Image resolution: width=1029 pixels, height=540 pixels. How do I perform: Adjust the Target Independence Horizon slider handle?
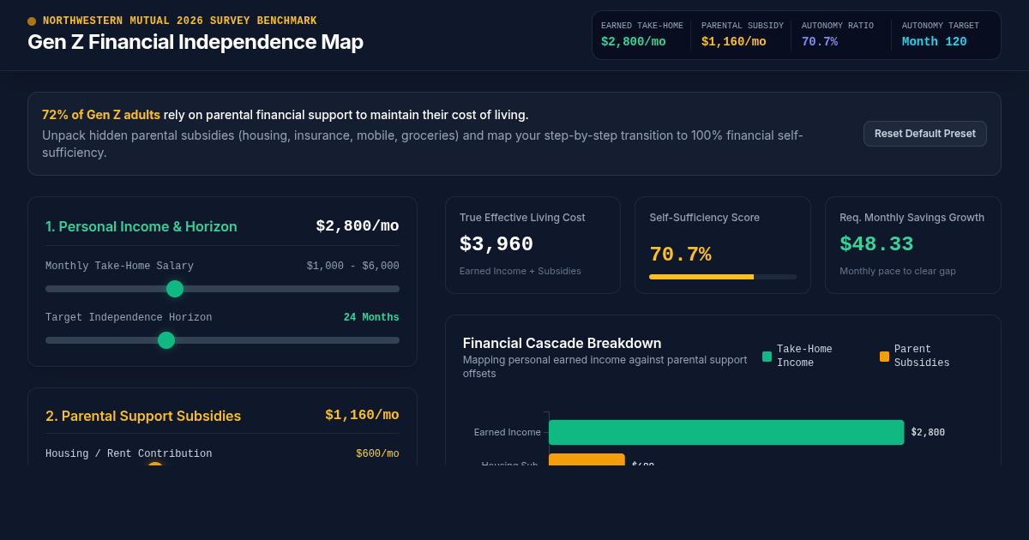166,340
